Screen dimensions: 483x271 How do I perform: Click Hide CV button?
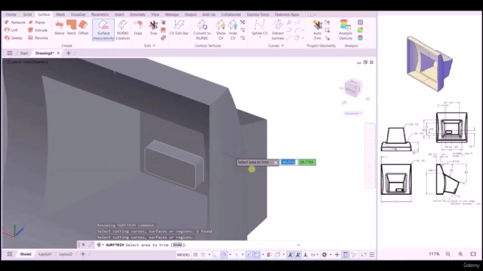click(x=233, y=30)
